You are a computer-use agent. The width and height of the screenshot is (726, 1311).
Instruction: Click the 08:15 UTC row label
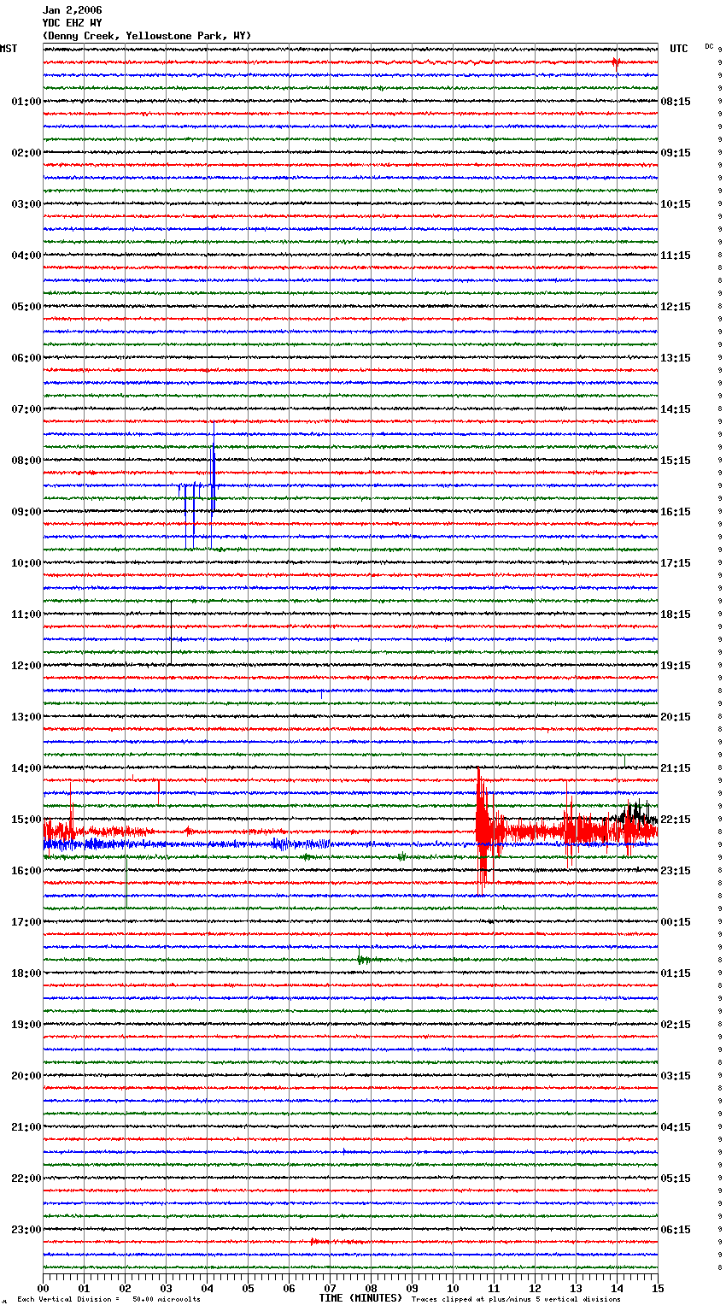coord(676,102)
